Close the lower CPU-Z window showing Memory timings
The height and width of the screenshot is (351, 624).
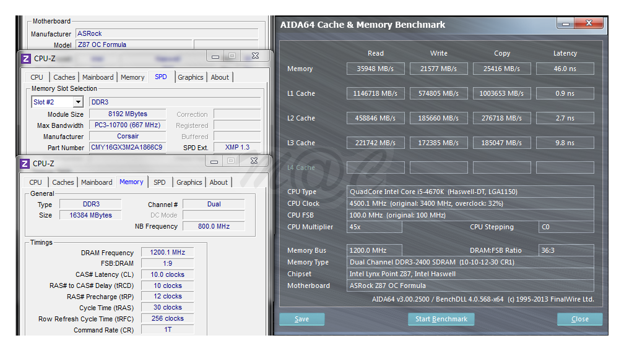point(253,161)
